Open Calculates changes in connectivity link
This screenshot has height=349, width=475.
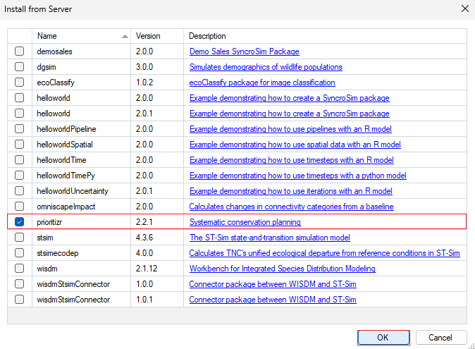coord(292,207)
